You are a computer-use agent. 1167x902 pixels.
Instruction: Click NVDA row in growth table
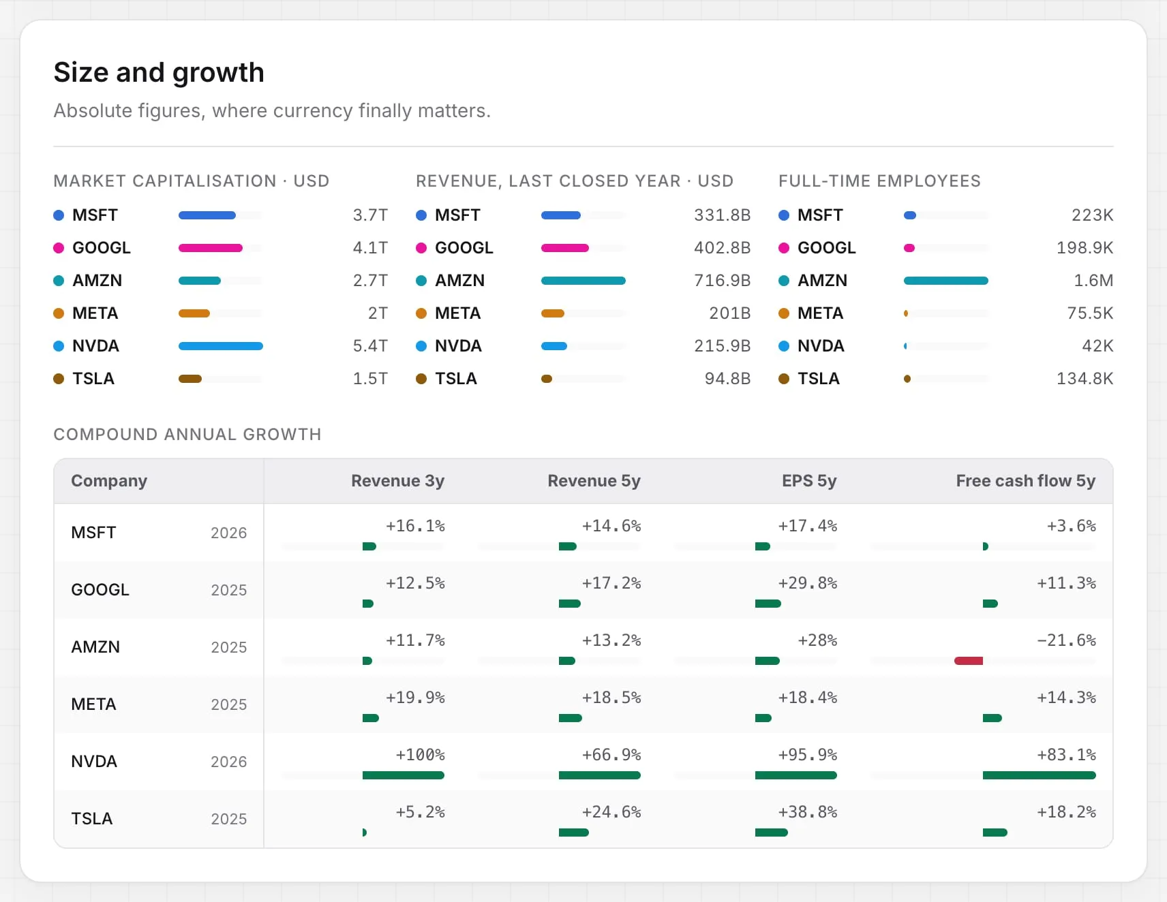[x=583, y=762]
